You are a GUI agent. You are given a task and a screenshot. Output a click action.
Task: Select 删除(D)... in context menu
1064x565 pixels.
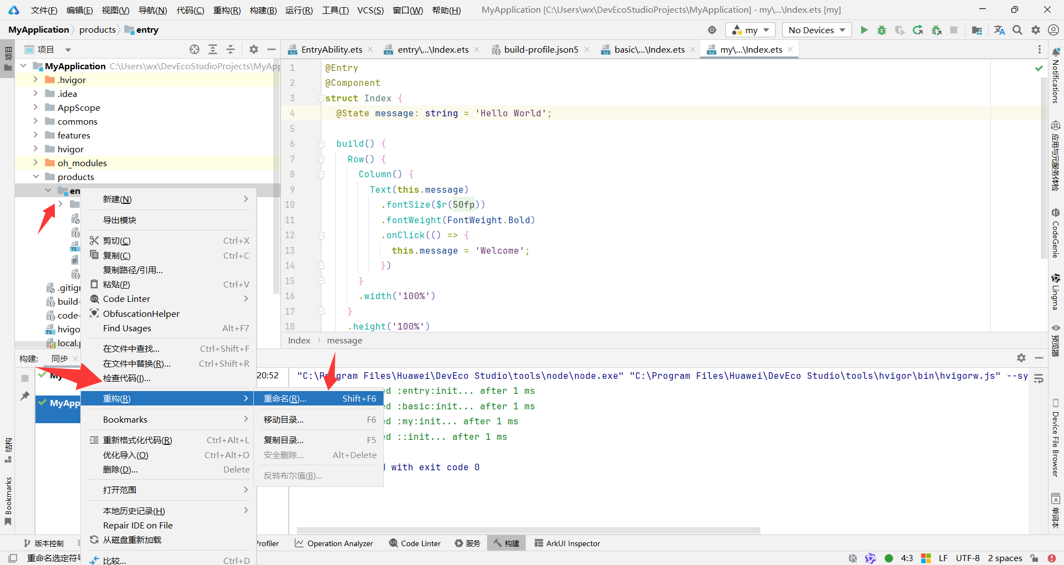tap(168, 469)
